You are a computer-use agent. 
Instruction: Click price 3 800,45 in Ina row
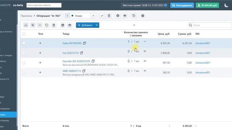click(x=165, y=53)
